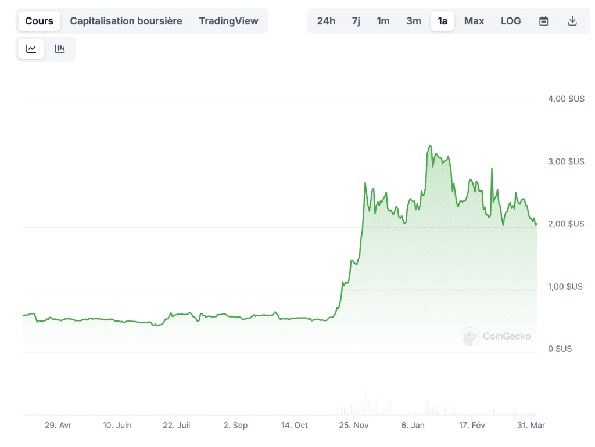Download chart data using download icon
Viewport: 595px width, 447px height.
pyautogui.click(x=572, y=21)
